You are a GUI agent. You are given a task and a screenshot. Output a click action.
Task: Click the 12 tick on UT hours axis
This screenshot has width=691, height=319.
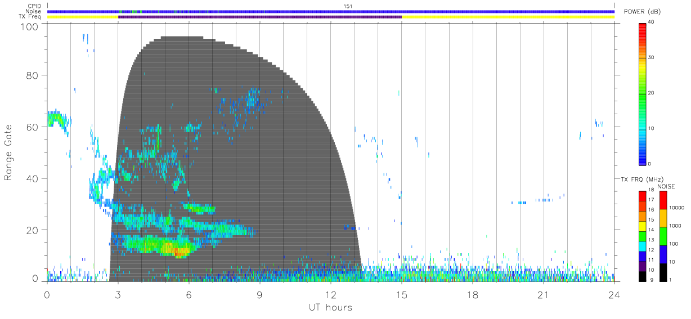click(x=331, y=295)
